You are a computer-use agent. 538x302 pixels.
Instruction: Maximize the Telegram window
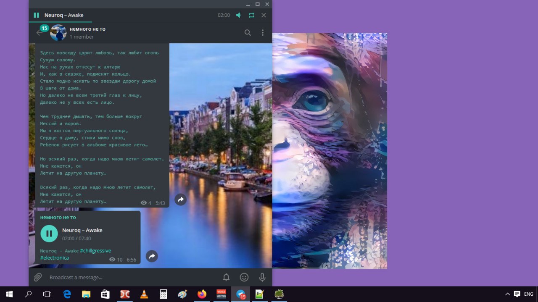pos(257,4)
